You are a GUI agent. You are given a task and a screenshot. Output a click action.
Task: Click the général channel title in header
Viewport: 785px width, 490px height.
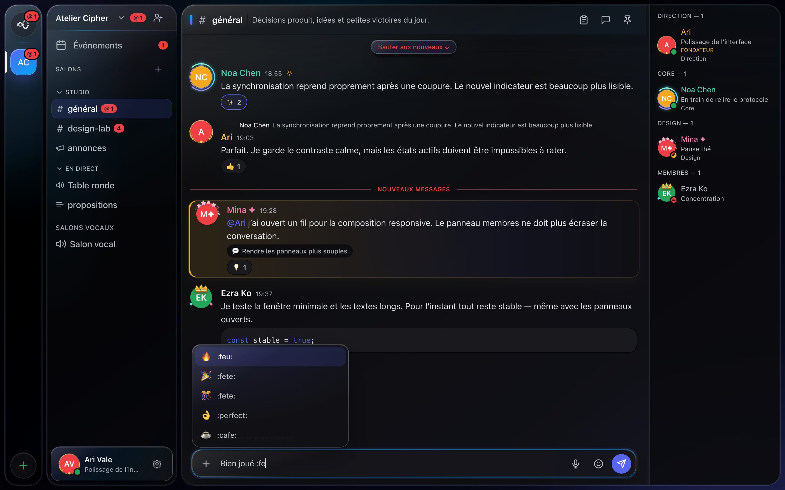(227, 20)
